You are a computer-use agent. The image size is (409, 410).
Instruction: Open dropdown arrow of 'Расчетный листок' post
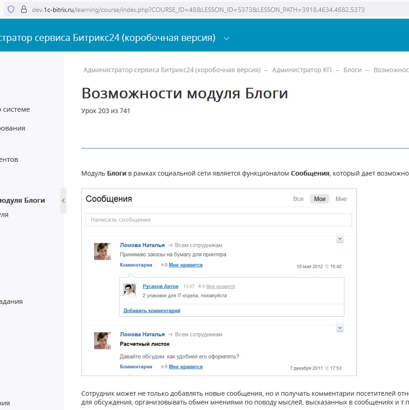pos(340,328)
